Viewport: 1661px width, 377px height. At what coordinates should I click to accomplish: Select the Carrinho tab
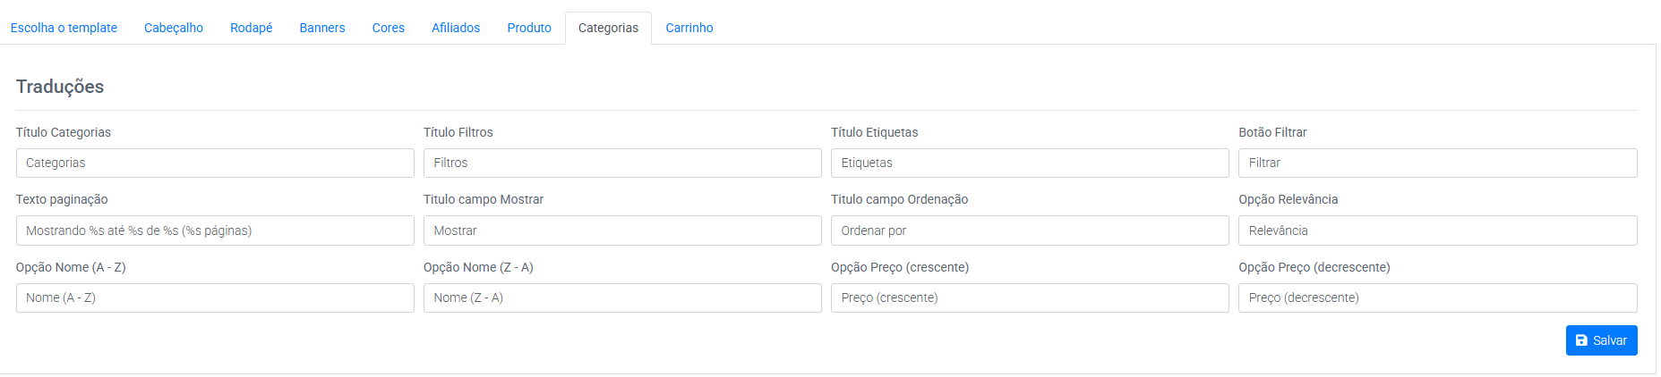(689, 28)
